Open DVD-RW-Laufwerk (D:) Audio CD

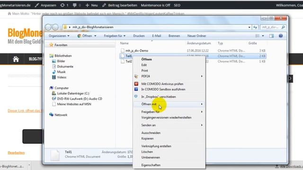(x=80, y=99)
